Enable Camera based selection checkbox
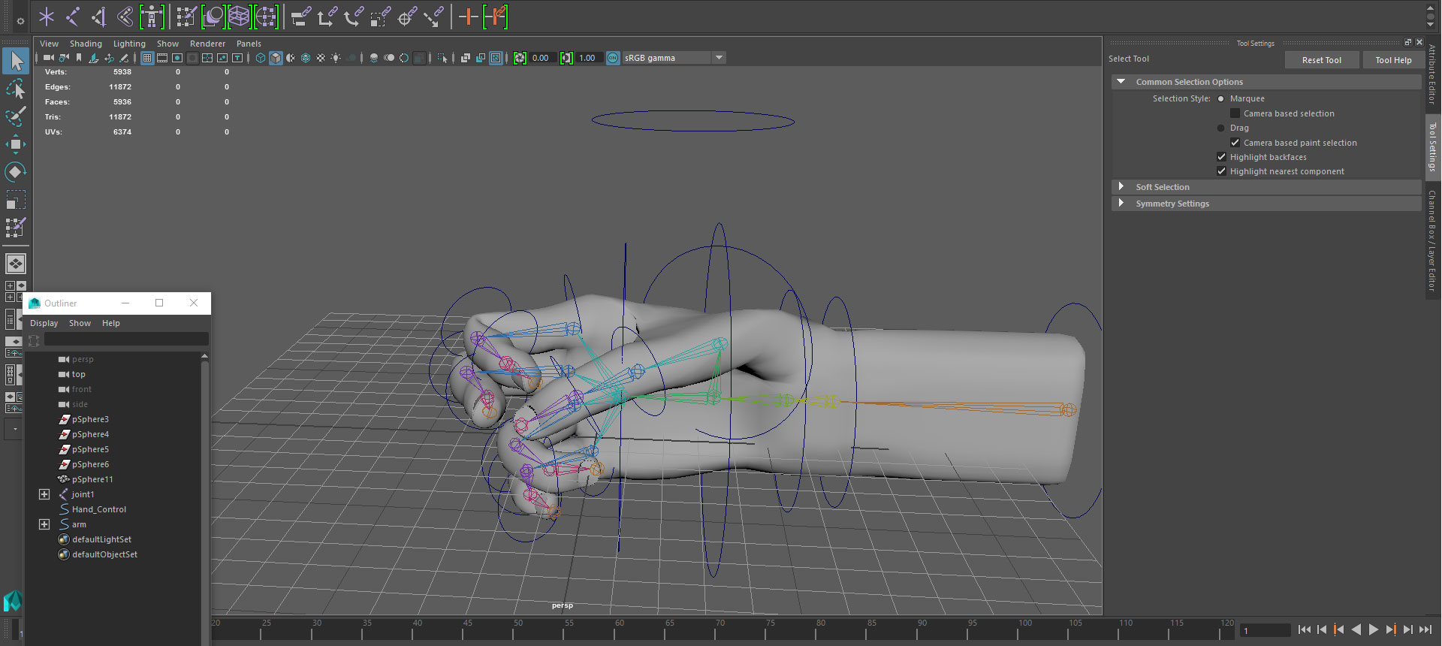 1235,113
